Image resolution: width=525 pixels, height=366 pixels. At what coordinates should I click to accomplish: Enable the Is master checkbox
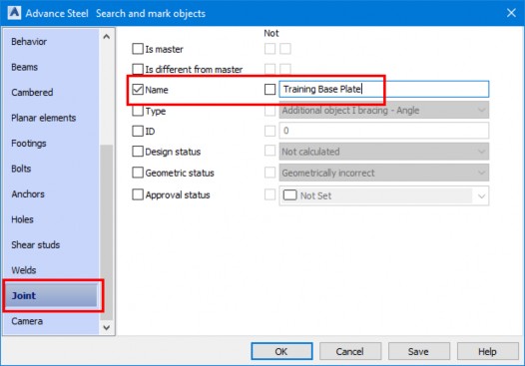138,49
